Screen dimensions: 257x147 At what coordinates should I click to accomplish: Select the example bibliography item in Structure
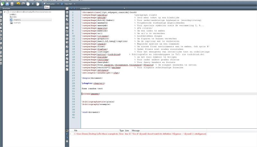click(17, 23)
